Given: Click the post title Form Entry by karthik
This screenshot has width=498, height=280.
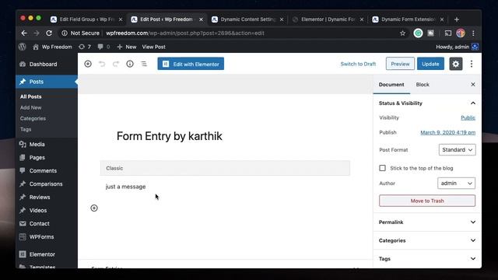Looking at the screenshot, I should point(170,136).
